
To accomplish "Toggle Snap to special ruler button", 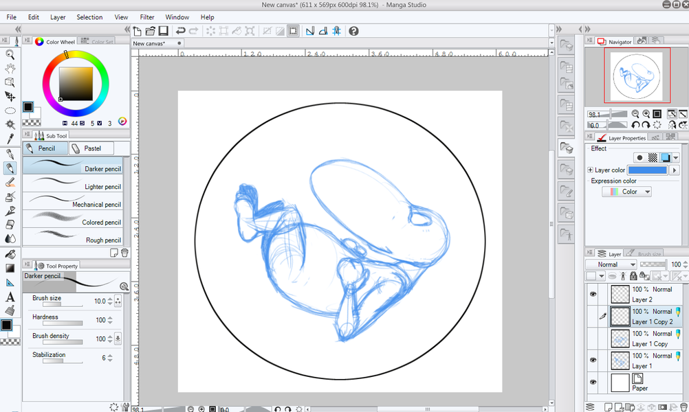I will pyautogui.click(x=323, y=31).
